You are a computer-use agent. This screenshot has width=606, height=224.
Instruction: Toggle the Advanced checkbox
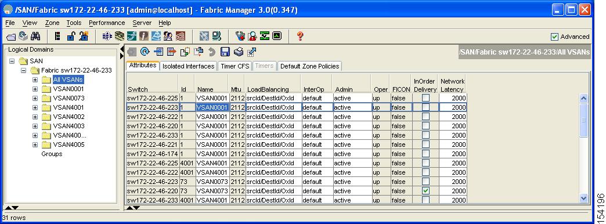pos(554,37)
